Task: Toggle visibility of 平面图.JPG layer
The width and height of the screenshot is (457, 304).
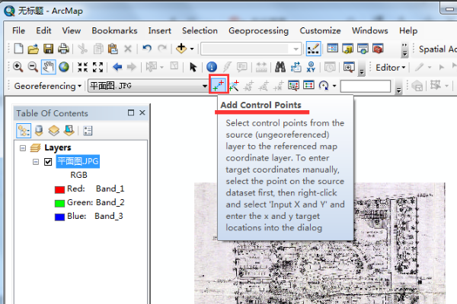Action: click(48, 161)
